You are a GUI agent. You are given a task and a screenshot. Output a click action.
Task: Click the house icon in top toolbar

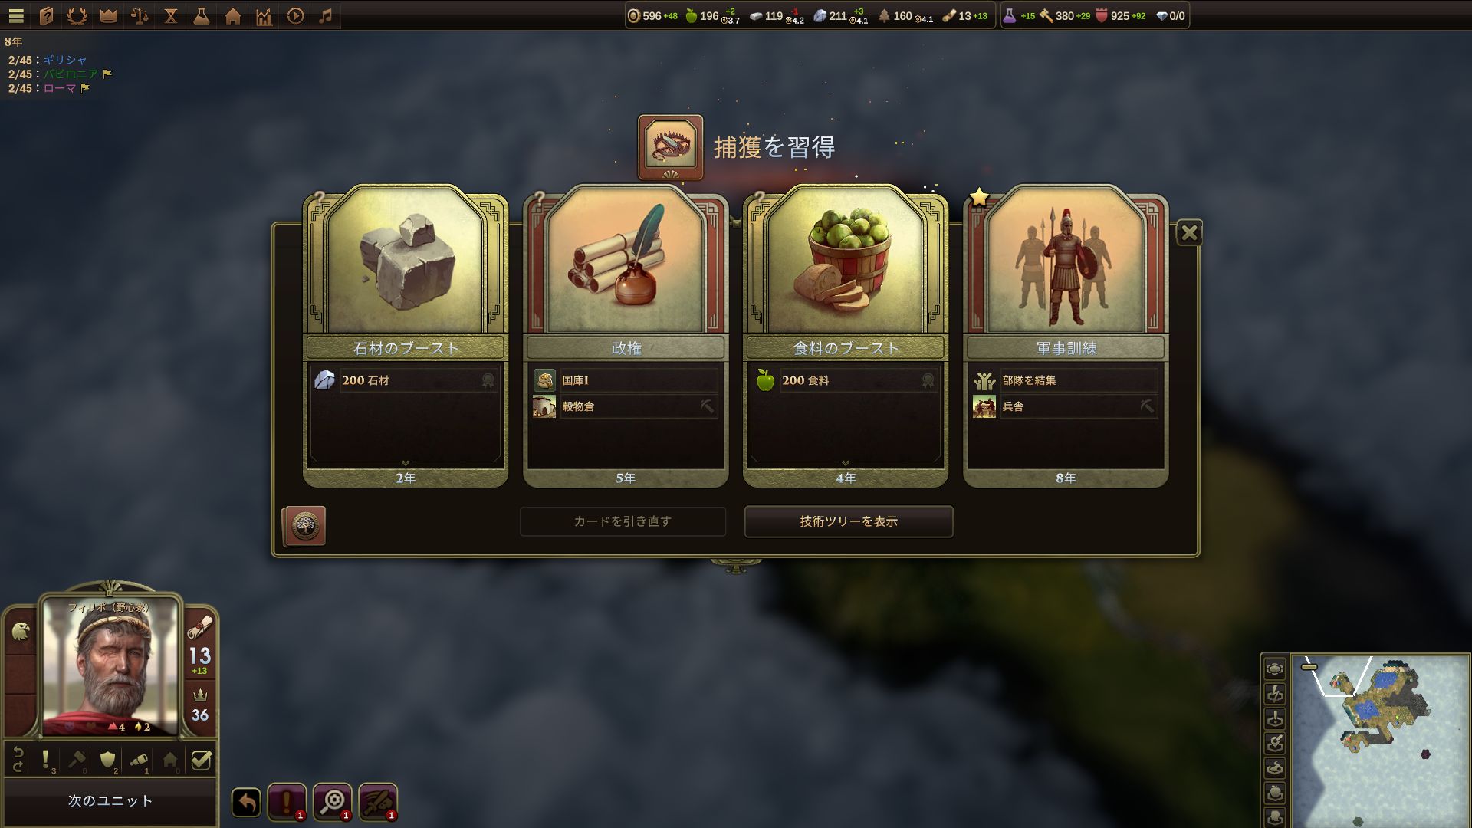pos(233,15)
